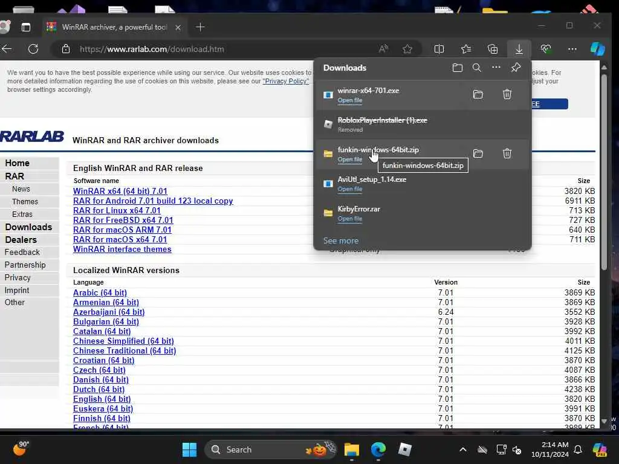Open Imprint in sidebar menu
This screenshot has height=464, width=619.
tap(17, 290)
